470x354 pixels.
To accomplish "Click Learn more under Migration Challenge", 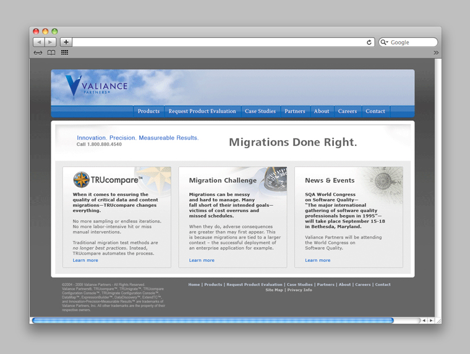I will [x=202, y=261].
